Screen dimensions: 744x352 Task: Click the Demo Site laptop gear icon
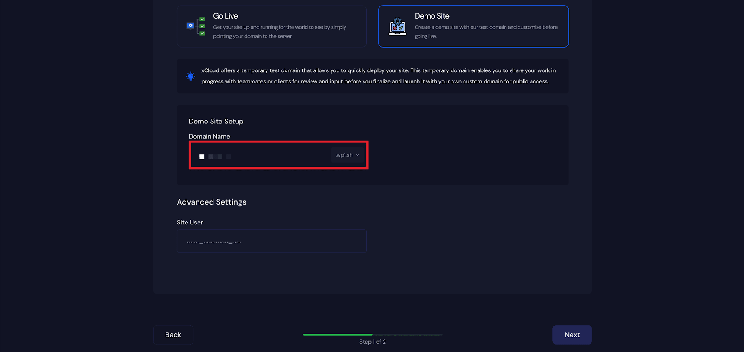pos(397,27)
